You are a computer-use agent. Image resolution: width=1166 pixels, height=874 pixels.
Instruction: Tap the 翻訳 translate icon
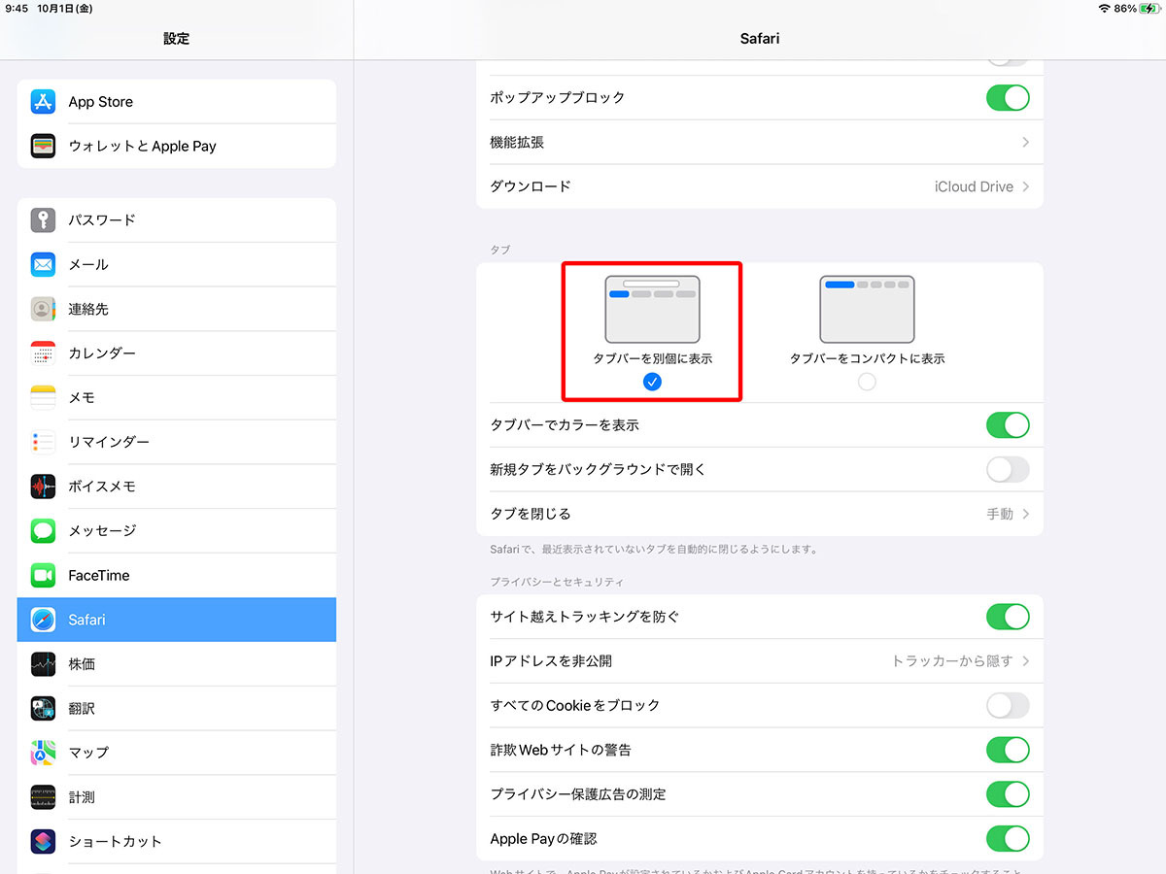click(x=43, y=708)
